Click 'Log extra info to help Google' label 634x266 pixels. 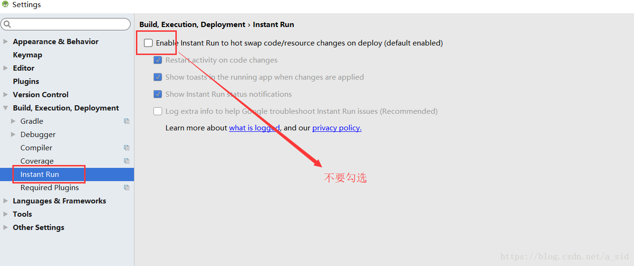pos(301,111)
